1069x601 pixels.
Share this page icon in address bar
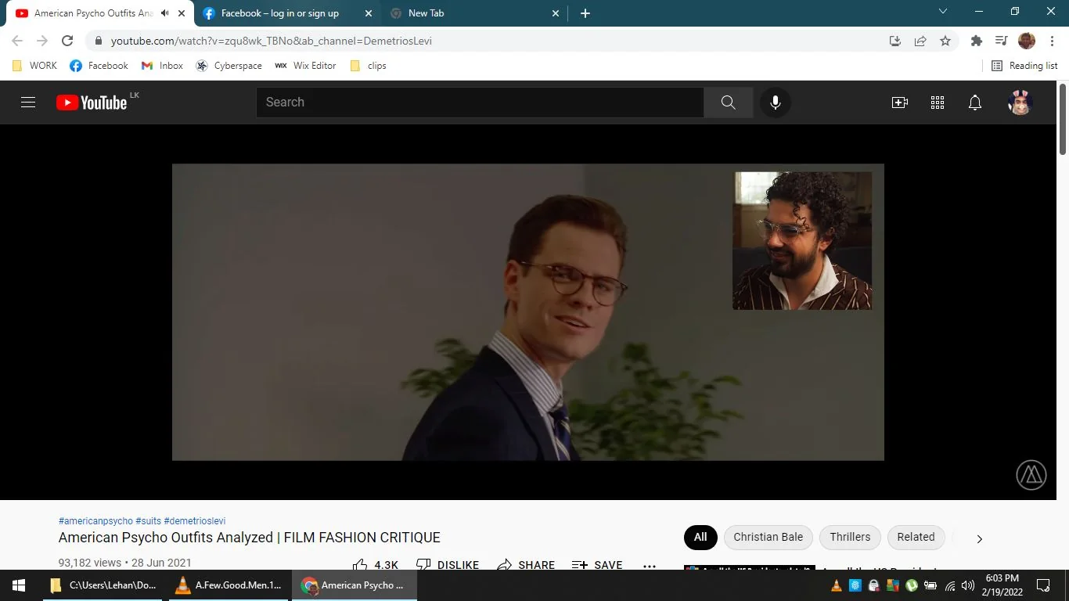click(x=920, y=41)
